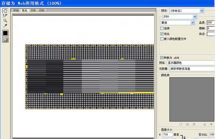The height and width of the screenshot is (139, 215).
Task: Click the 存储为 Web所用格式 title bar
Action: point(107,3)
